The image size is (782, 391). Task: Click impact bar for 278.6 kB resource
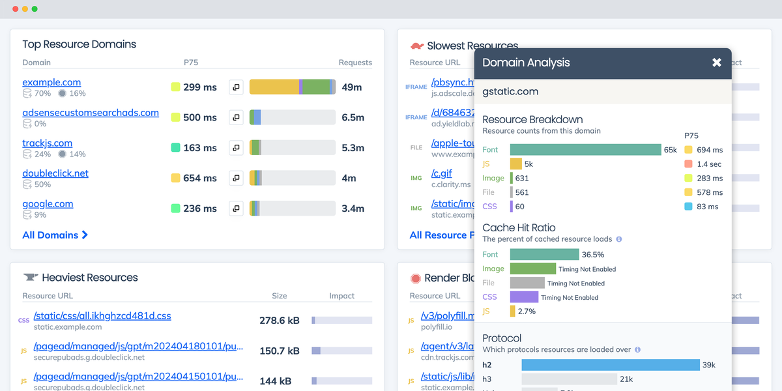click(341, 320)
